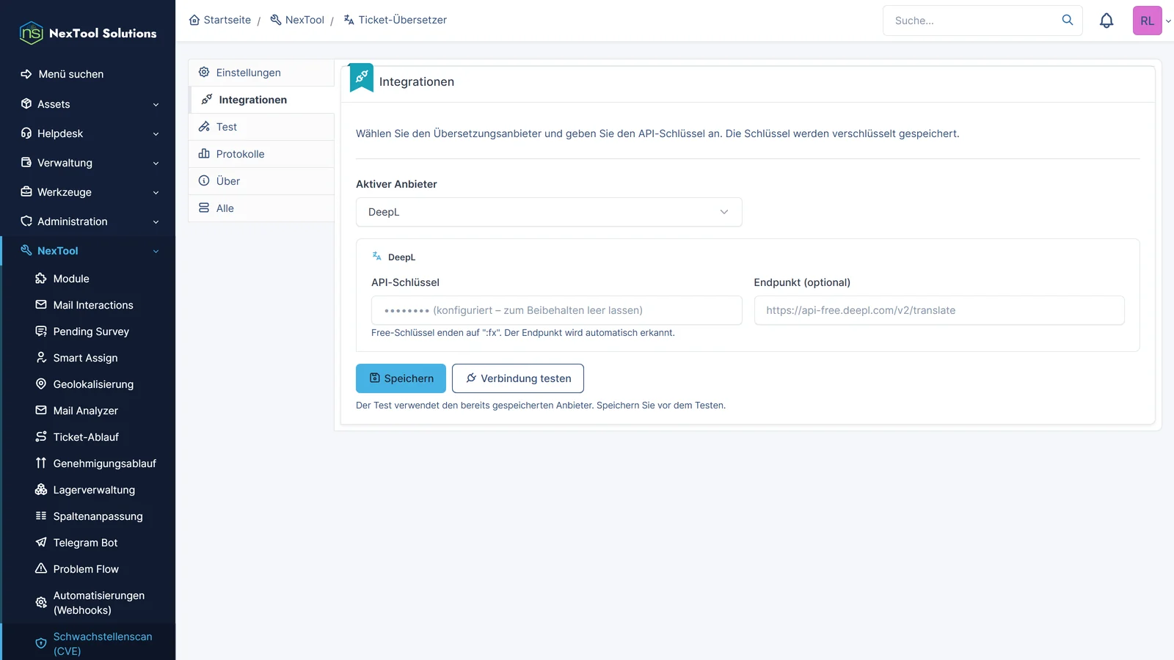Click the Startseite home icon in breadcrumb

[x=194, y=20]
